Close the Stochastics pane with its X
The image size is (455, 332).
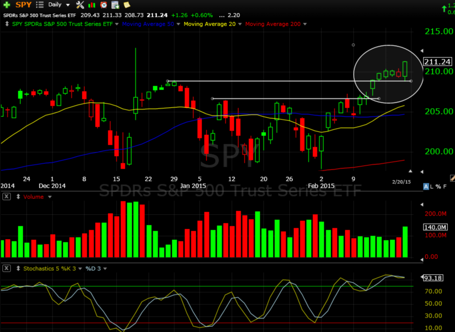pyautogui.click(x=6, y=268)
